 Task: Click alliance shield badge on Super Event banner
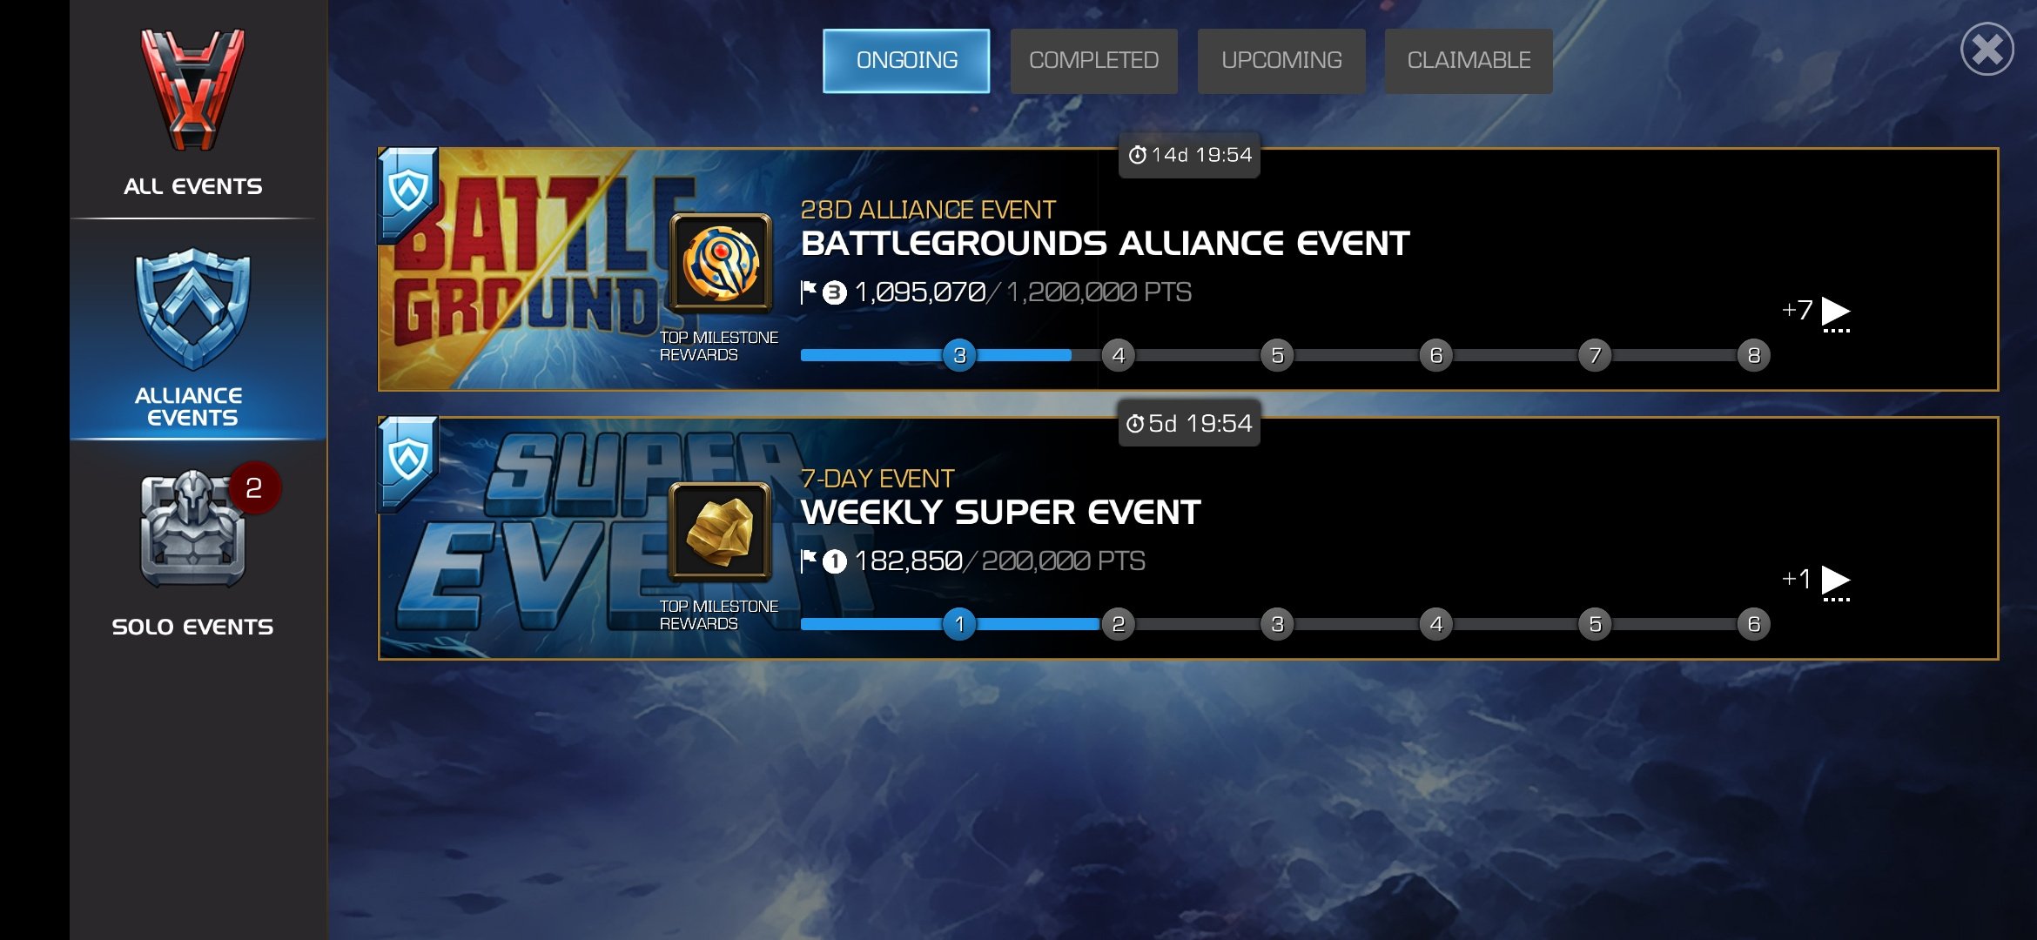(407, 464)
